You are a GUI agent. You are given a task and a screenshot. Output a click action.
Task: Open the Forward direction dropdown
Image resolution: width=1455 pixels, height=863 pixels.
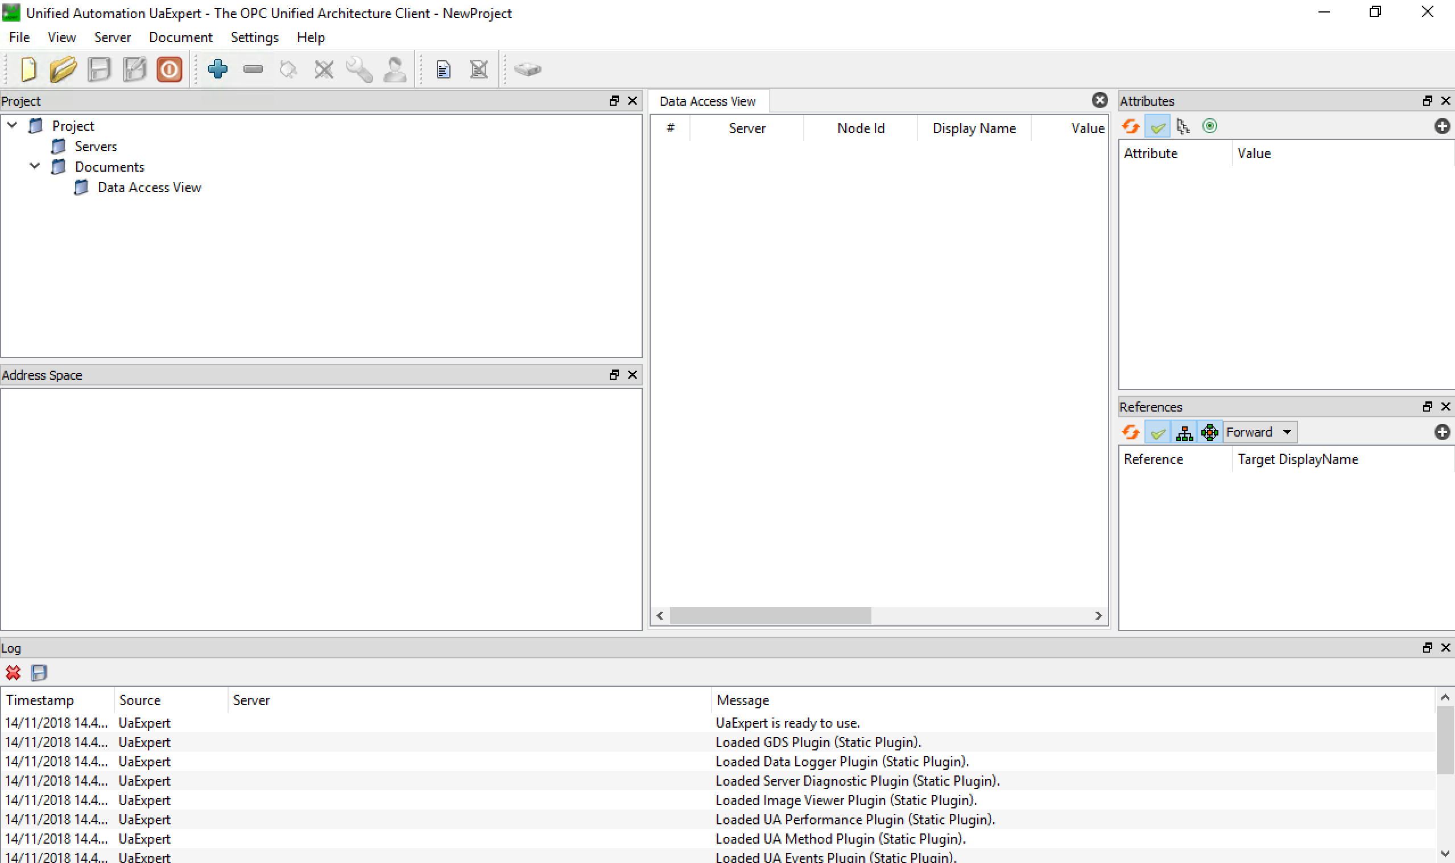pyautogui.click(x=1260, y=432)
